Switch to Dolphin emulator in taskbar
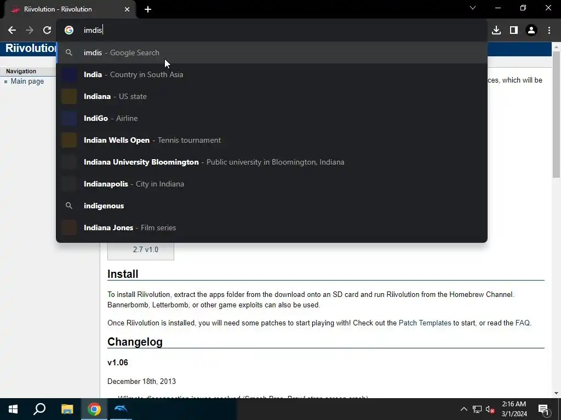Image resolution: width=561 pixels, height=420 pixels. pyautogui.click(x=121, y=409)
